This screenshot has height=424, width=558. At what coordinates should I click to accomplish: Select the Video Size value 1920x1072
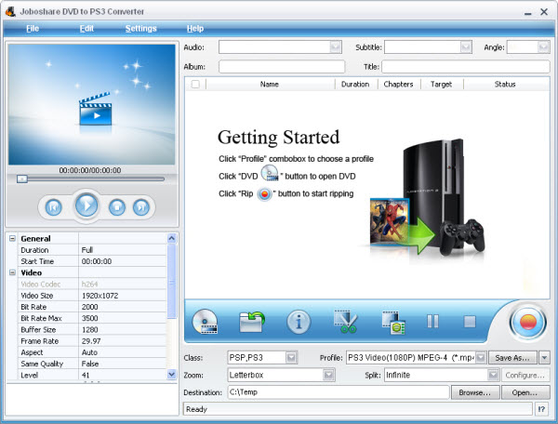point(123,296)
